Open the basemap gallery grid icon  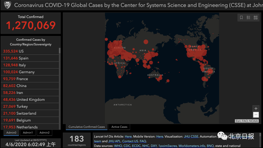coord(256,17)
